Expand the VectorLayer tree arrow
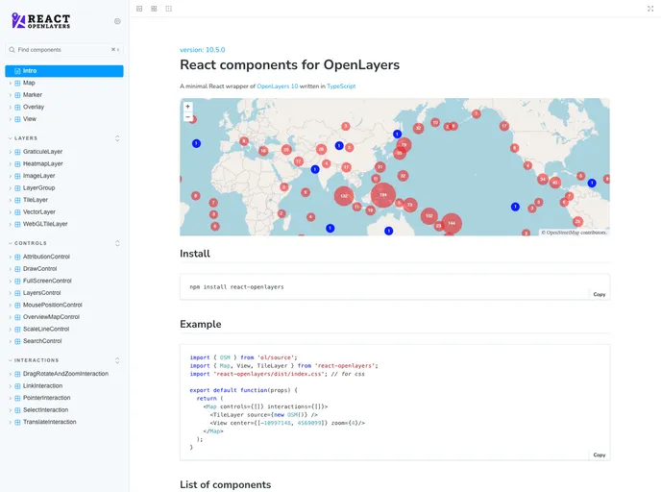This screenshot has height=492, width=661. click(11, 212)
